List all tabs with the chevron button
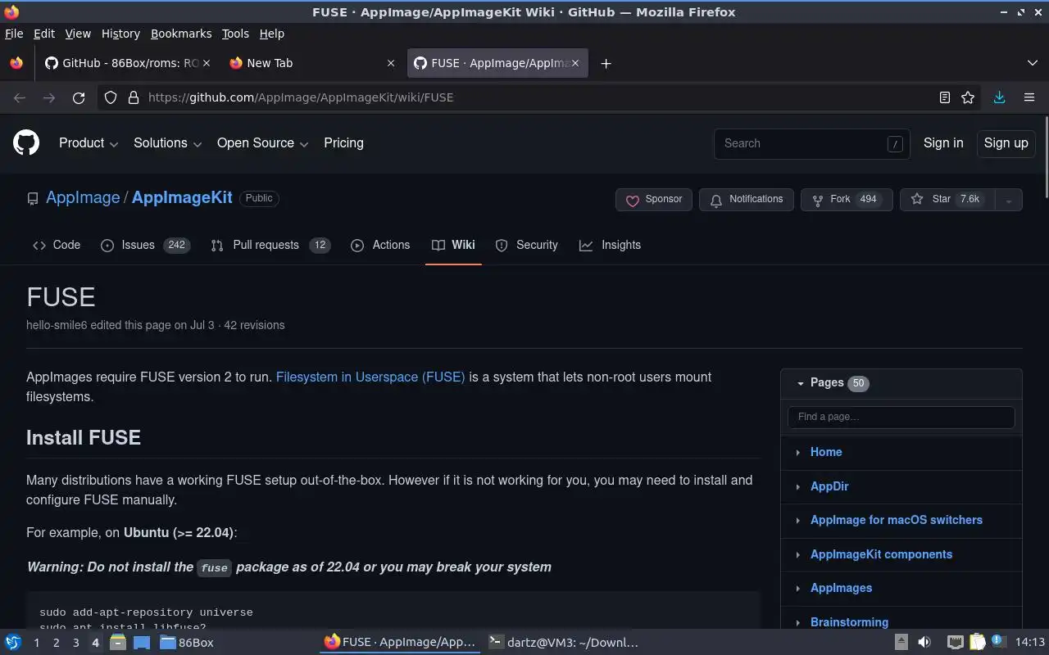Screen dimensions: 1049x655 click(1032, 63)
